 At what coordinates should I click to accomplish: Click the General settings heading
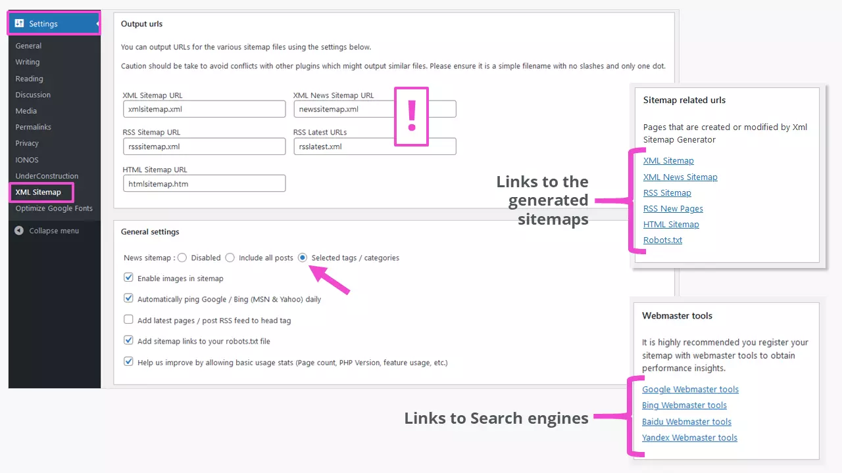150,231
